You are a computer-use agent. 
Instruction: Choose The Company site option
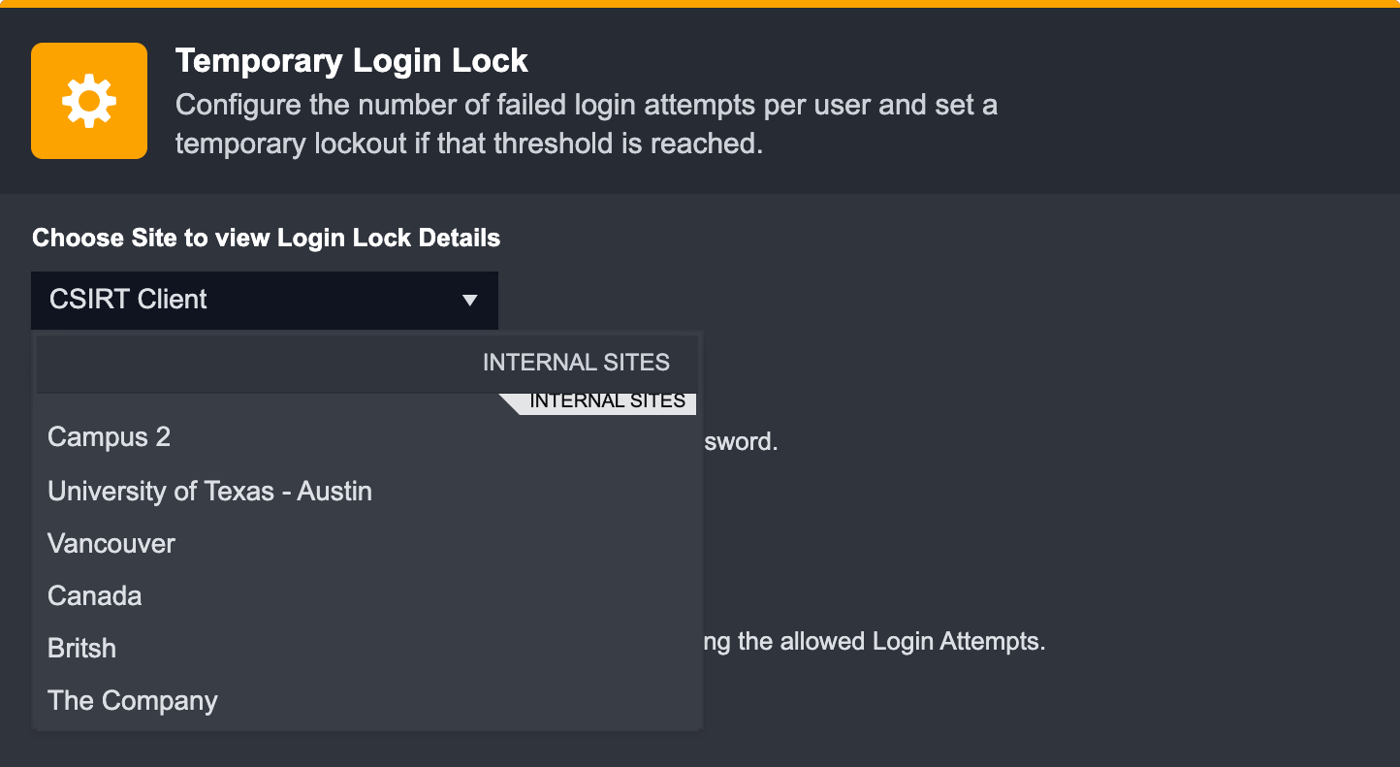click(x=133, y=700)
